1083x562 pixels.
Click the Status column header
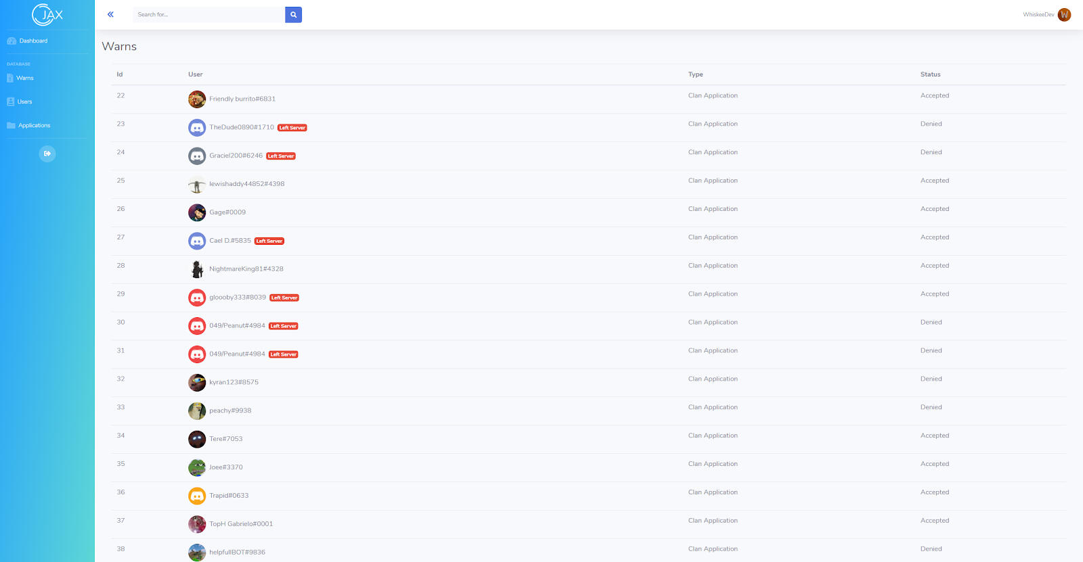[x=930, y=74]
